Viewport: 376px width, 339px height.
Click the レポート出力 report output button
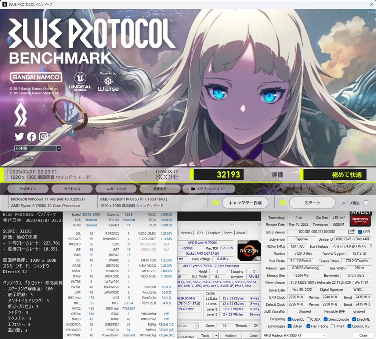pos(116,189)
